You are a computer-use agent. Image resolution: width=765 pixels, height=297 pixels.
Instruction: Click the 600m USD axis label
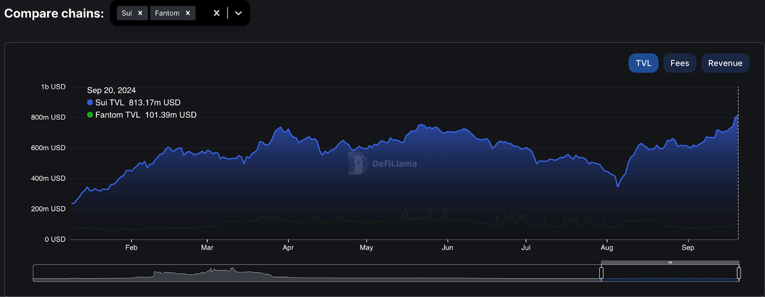pos(48,148)
